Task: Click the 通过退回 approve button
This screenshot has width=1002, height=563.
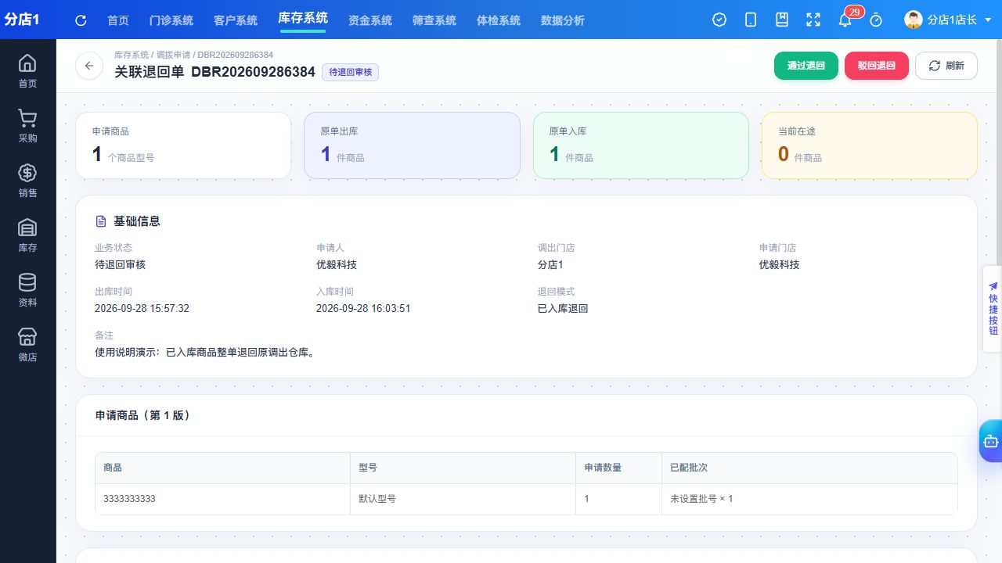Action: [806, 66]
